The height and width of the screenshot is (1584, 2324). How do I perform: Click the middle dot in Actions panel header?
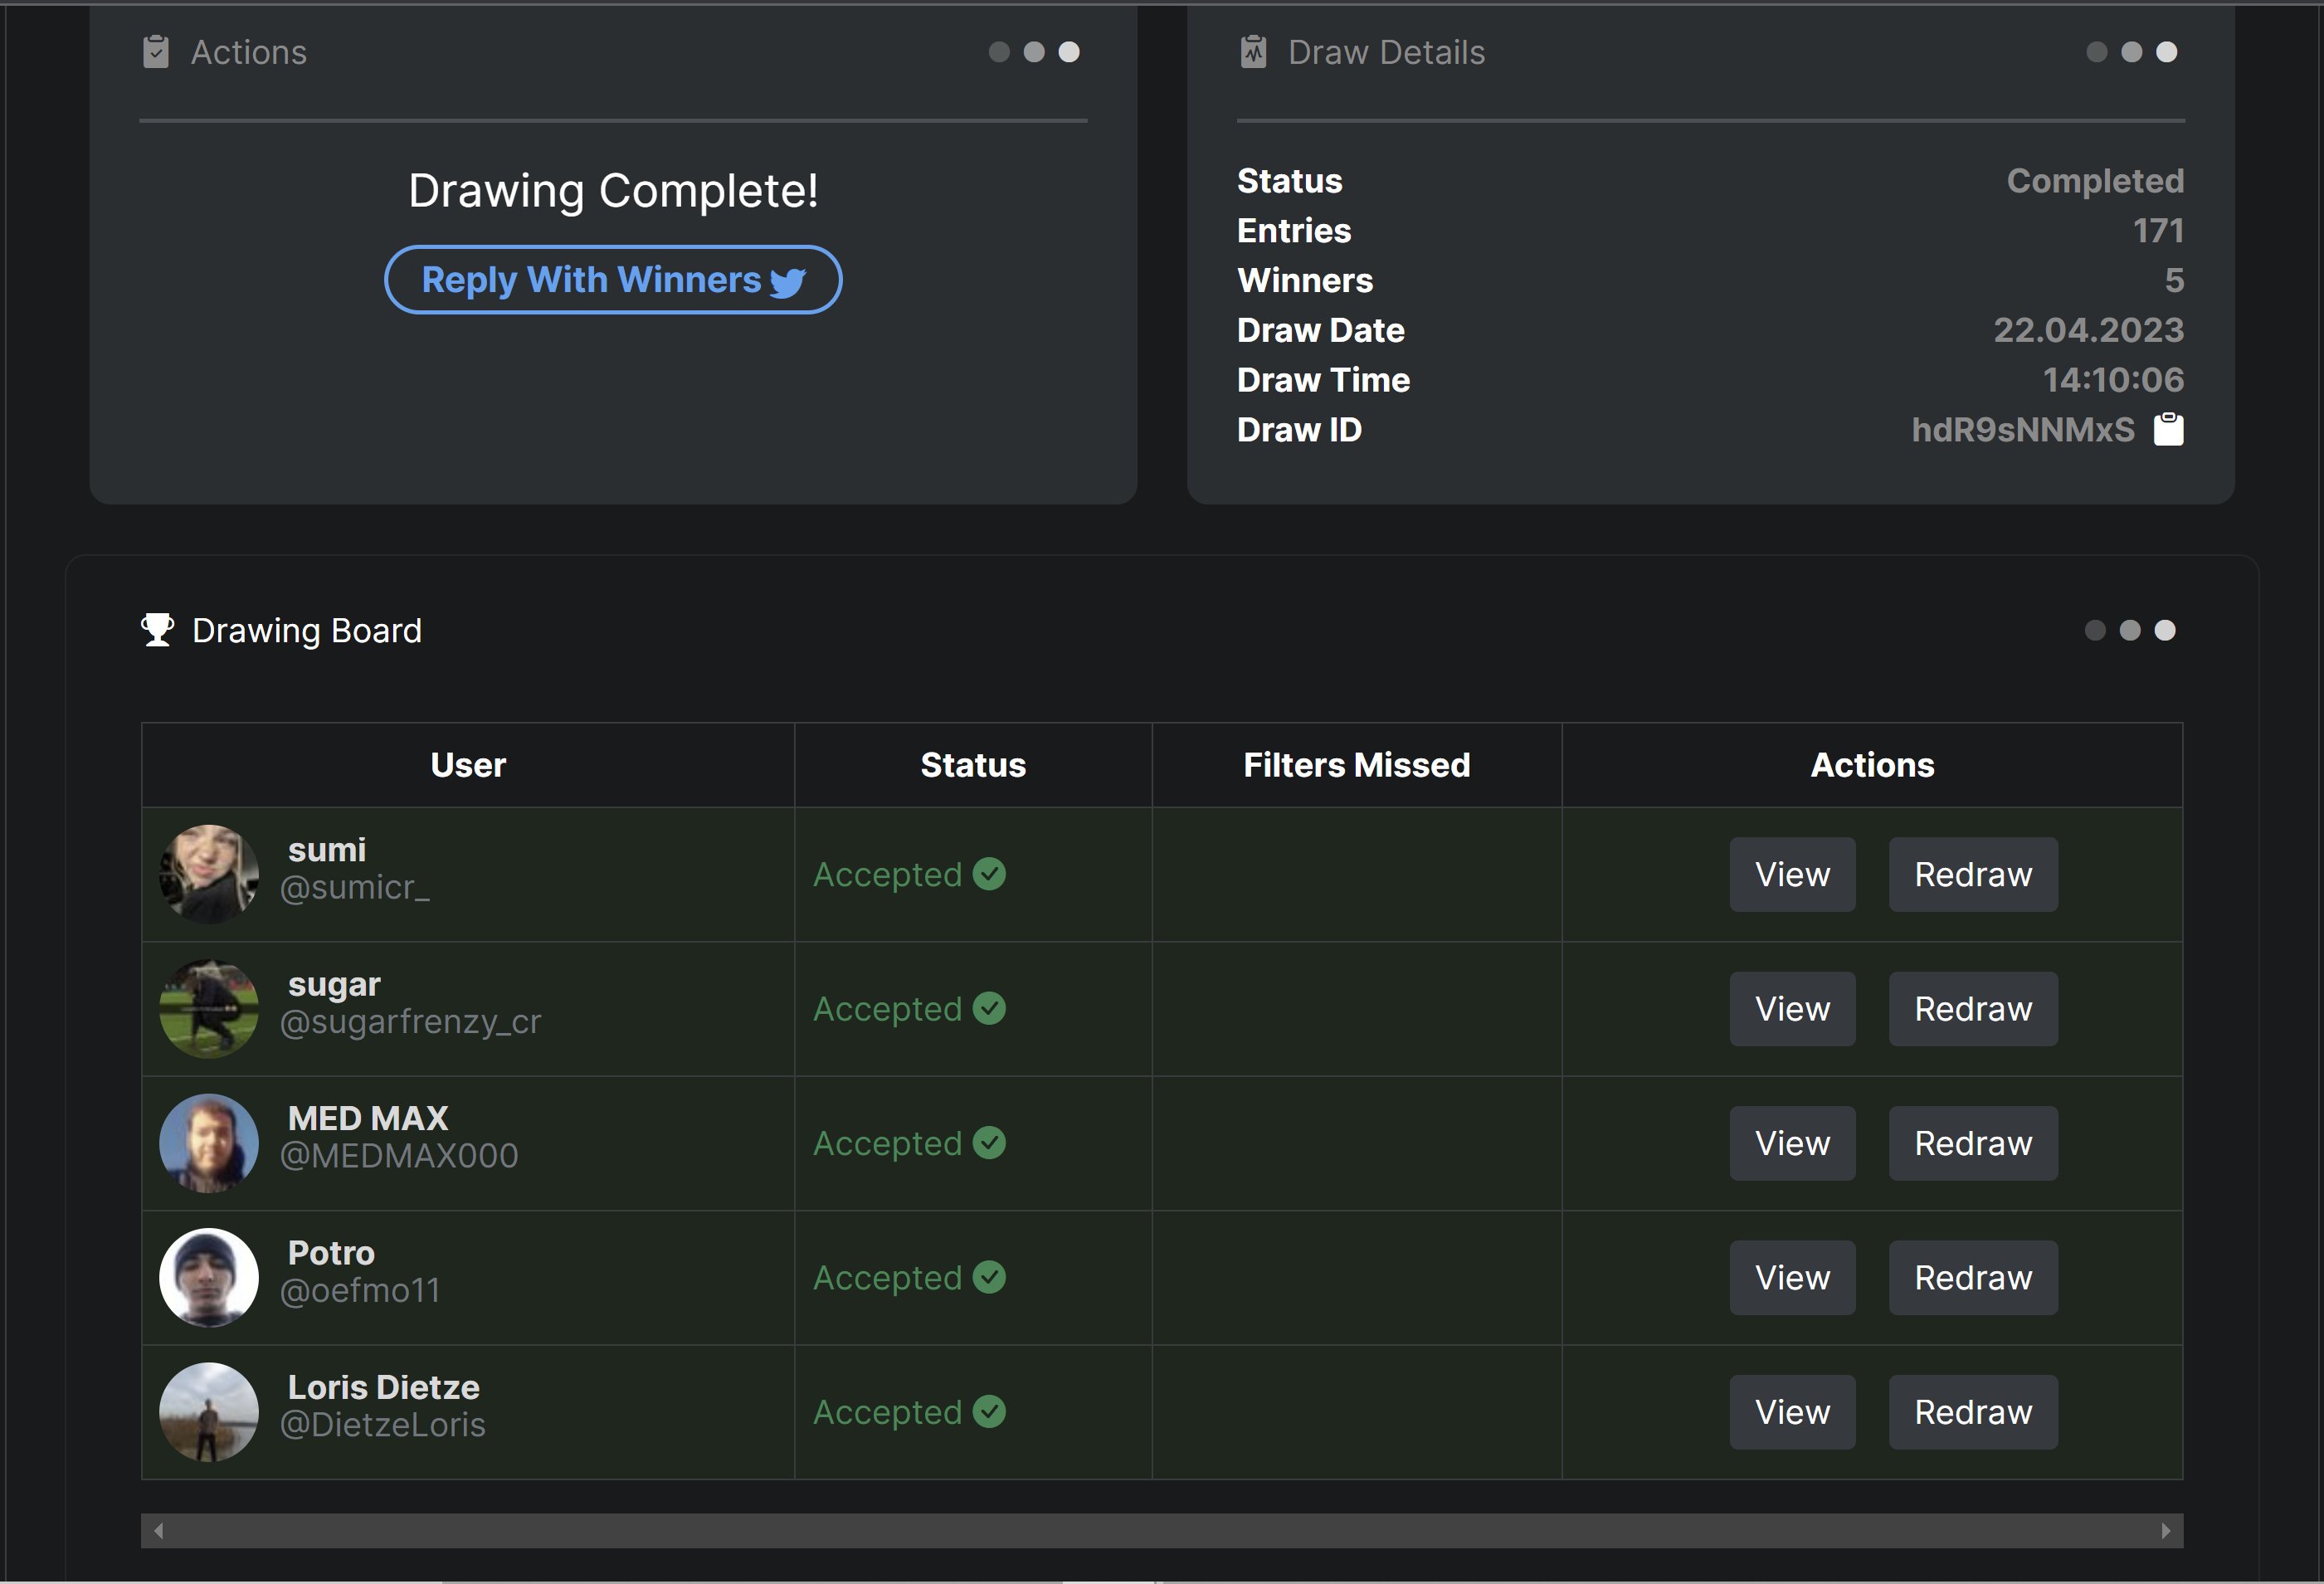(1034, 52)
